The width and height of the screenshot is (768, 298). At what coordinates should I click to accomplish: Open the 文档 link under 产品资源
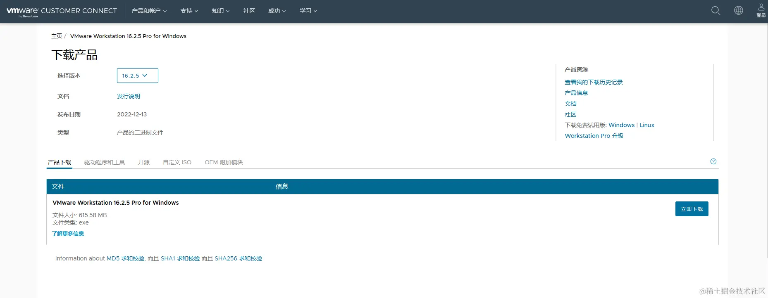(570, 104)
